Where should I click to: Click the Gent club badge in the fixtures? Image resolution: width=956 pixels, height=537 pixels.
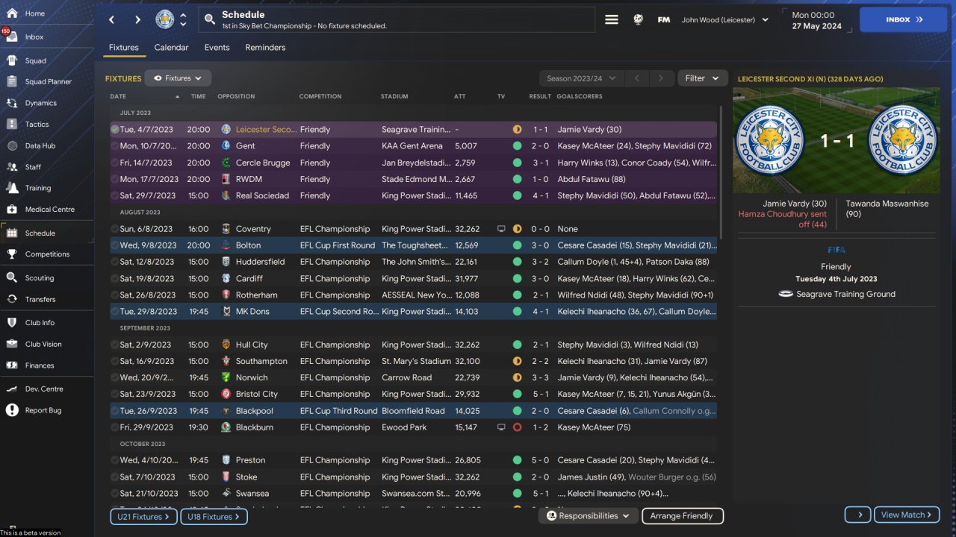point(226,146)
